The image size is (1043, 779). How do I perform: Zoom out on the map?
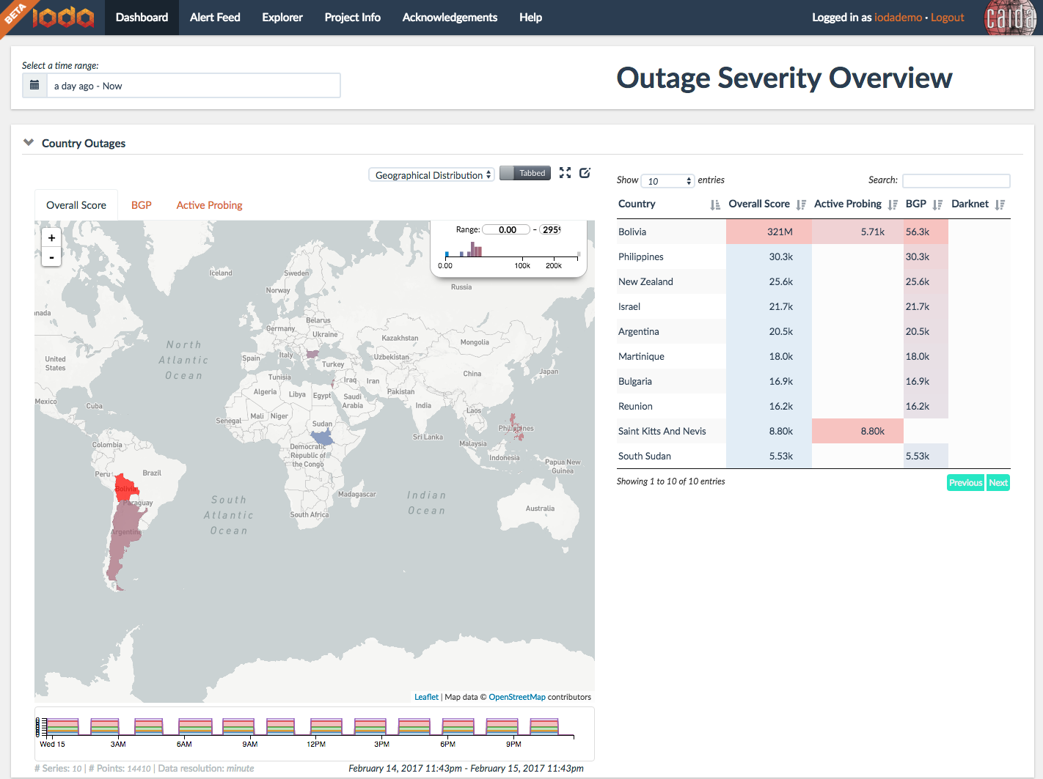click(51, 257)
